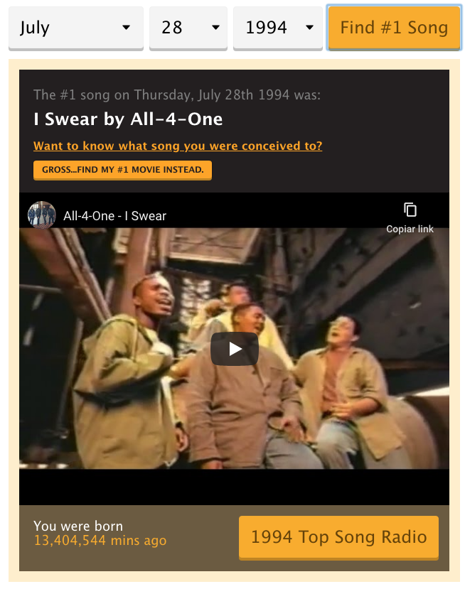Follow the conceived song link
Viewport: 465px width, 589px height.
pos(178,146)
